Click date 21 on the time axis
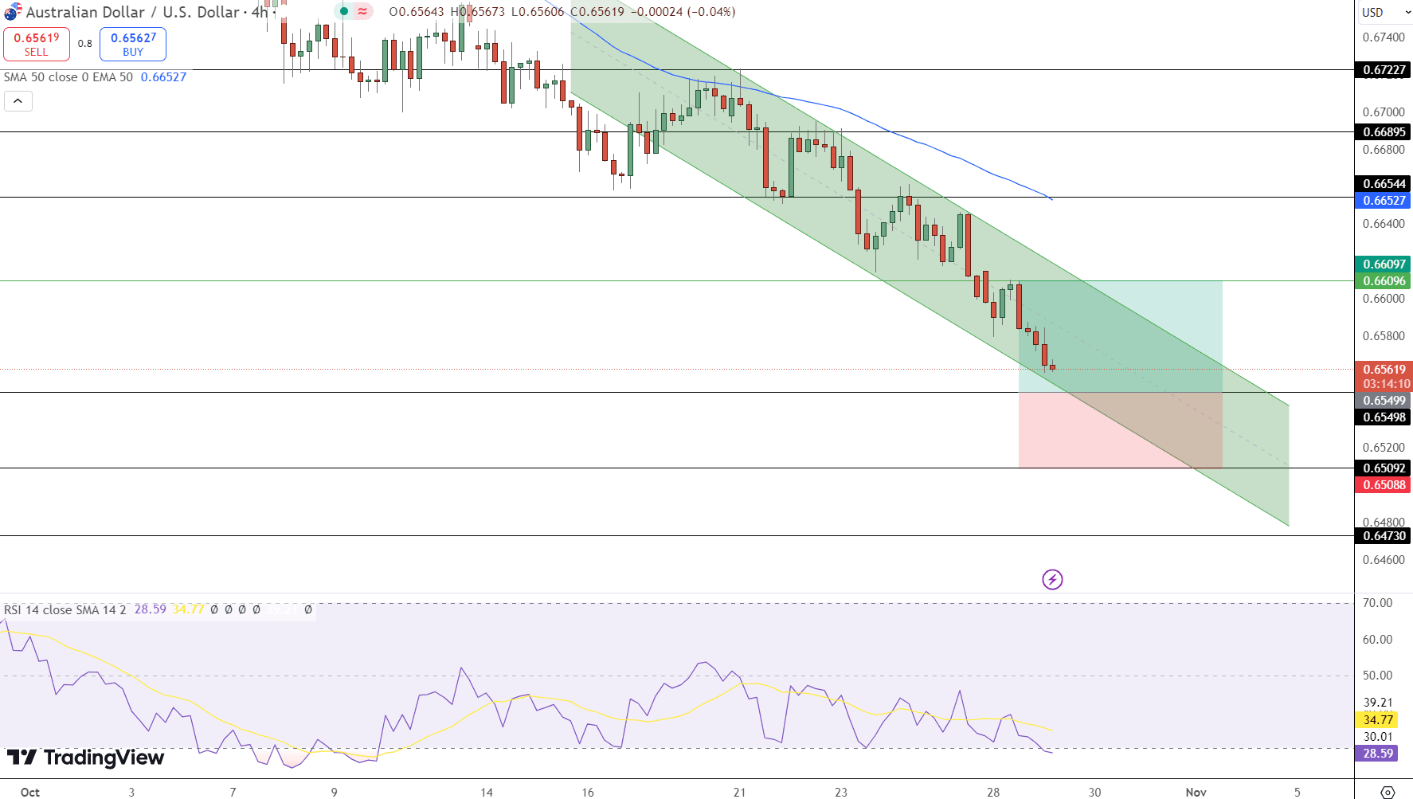The height and width of the screenshot is (799, 1413). (x=740, y=792)
